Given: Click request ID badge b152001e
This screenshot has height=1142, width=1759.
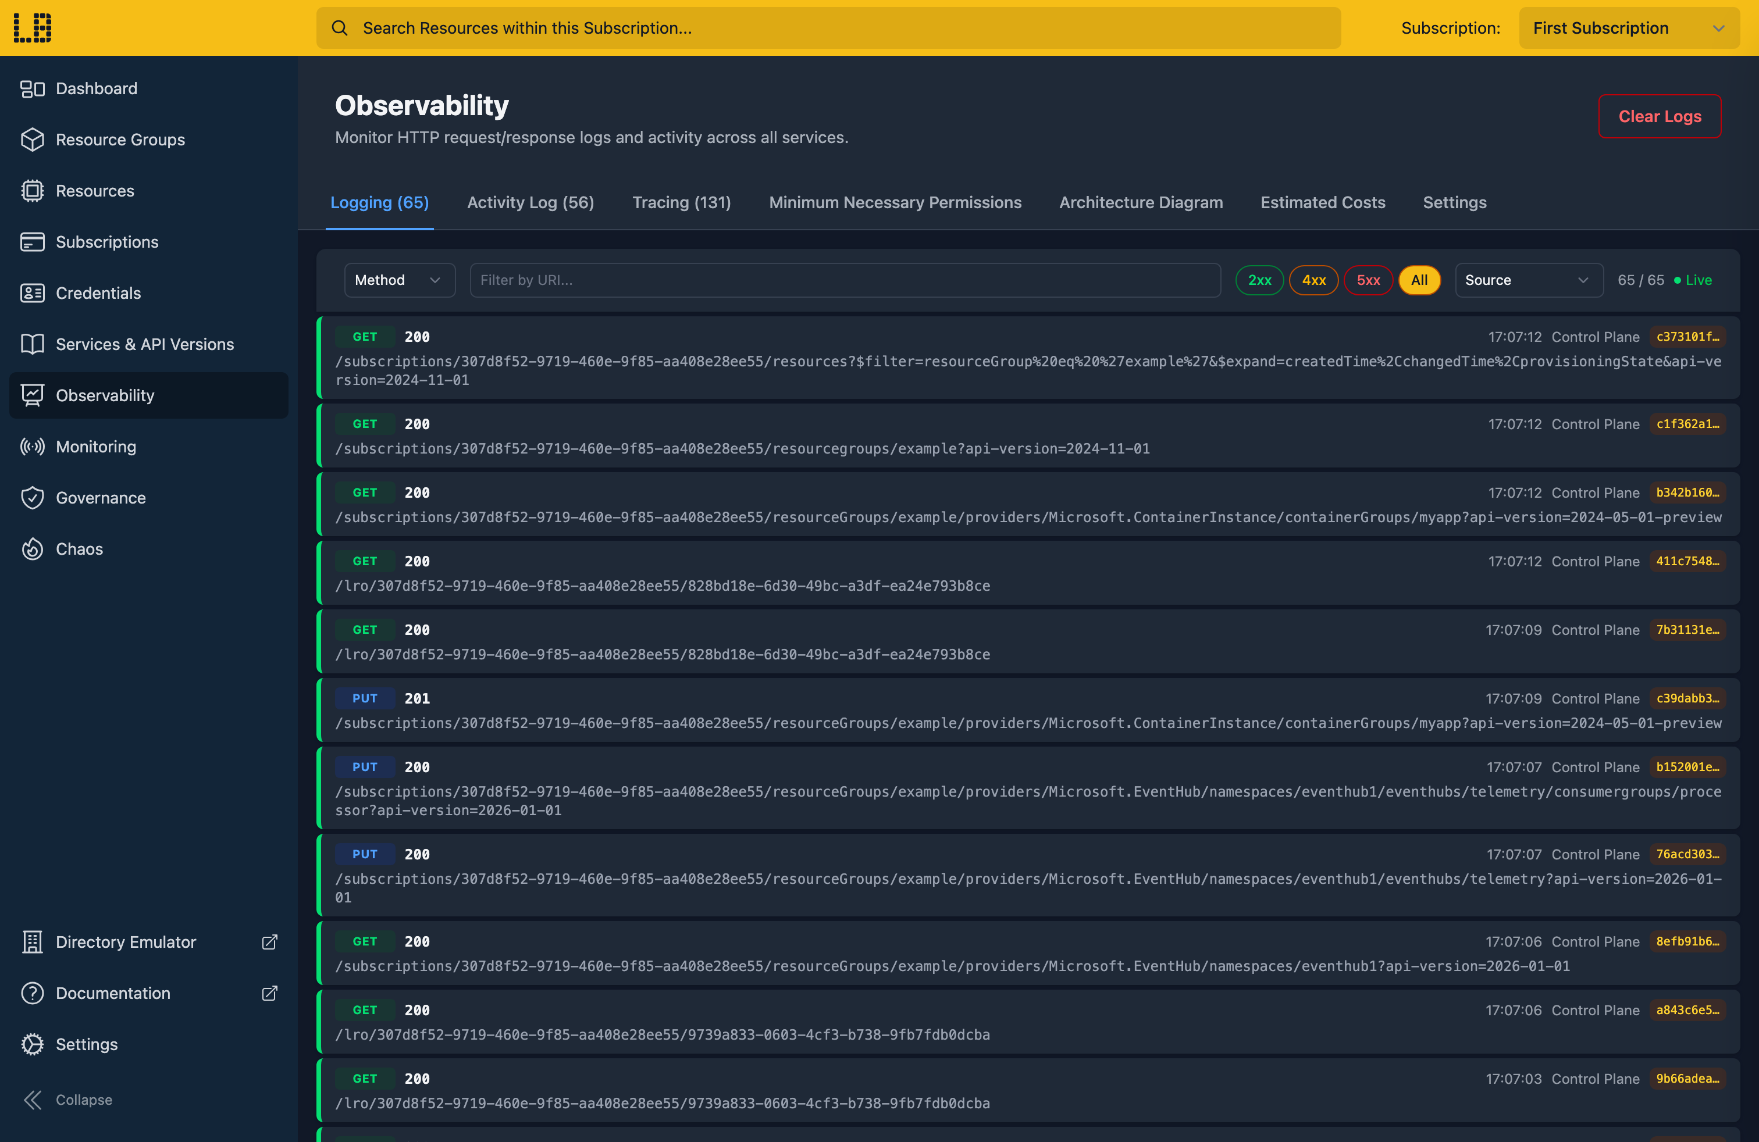Looking at the screenshot, I should [1686, 767].
